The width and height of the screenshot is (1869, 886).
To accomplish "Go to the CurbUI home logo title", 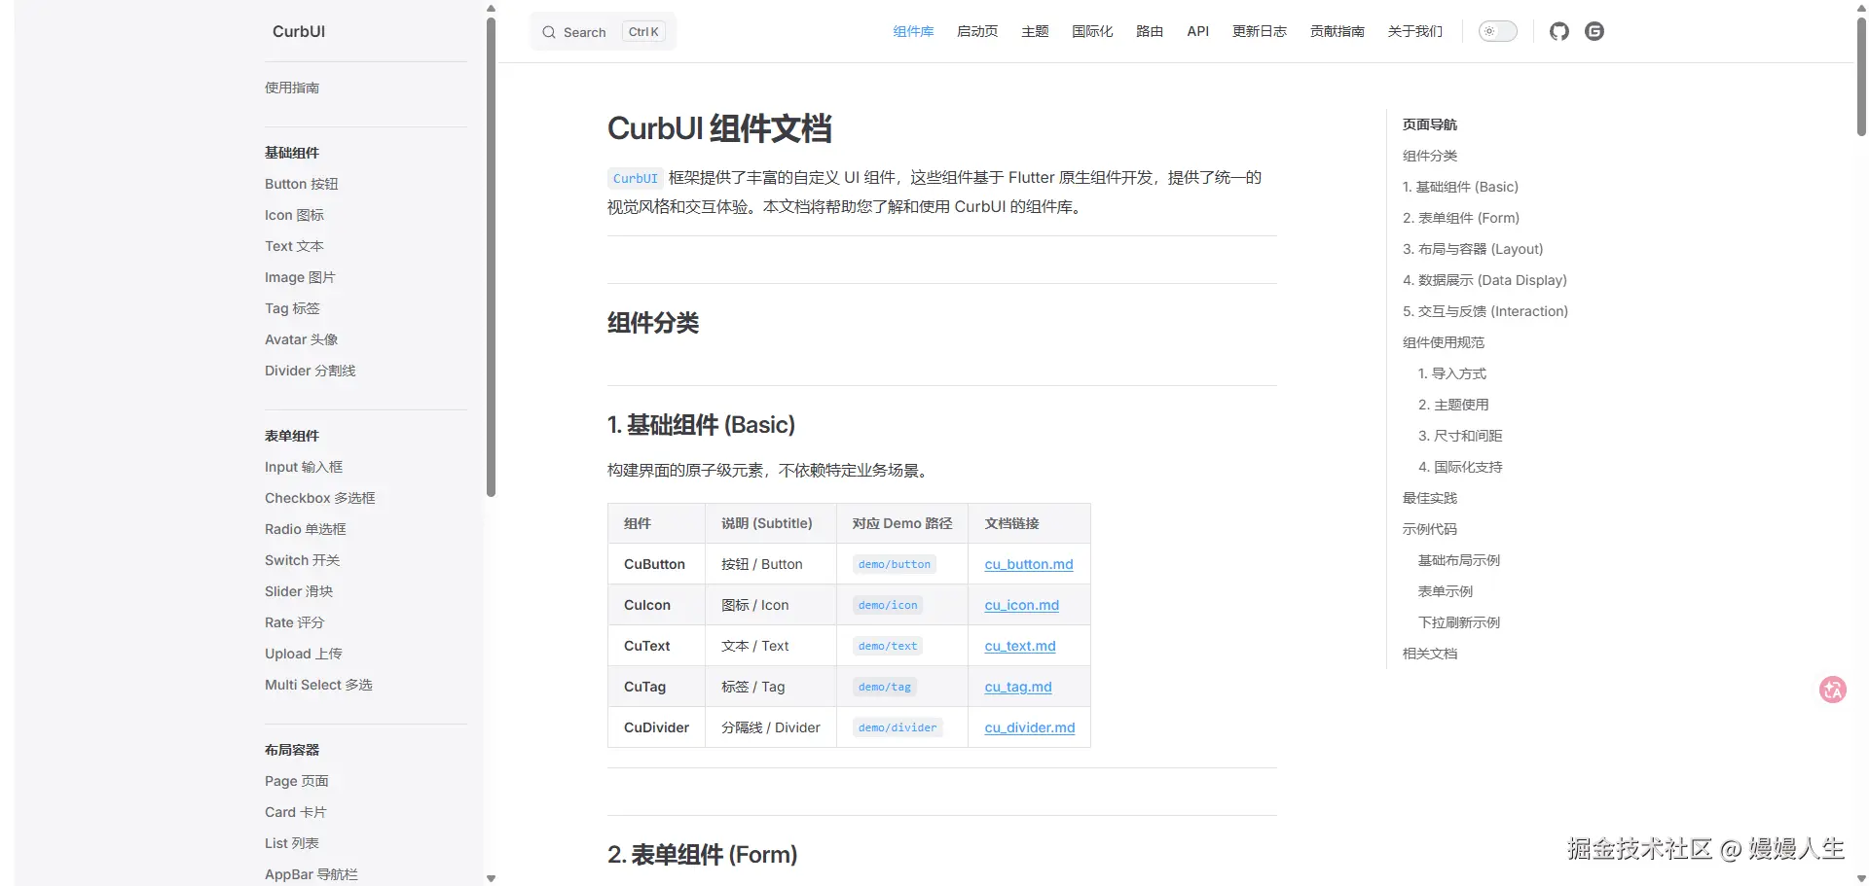I will coord(299,31).
